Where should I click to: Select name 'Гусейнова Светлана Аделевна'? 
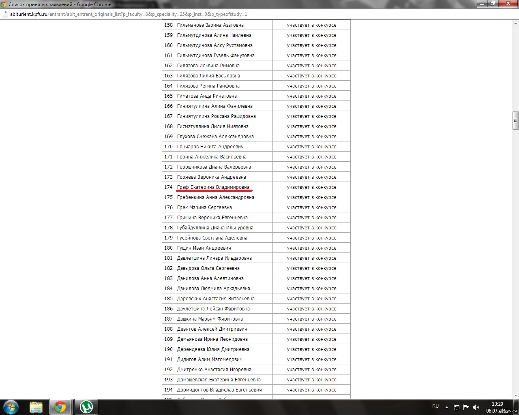click(212, 238)
